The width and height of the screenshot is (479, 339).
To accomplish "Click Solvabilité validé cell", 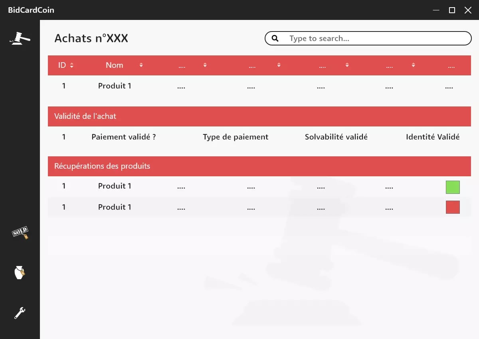I will pos(336,137).
